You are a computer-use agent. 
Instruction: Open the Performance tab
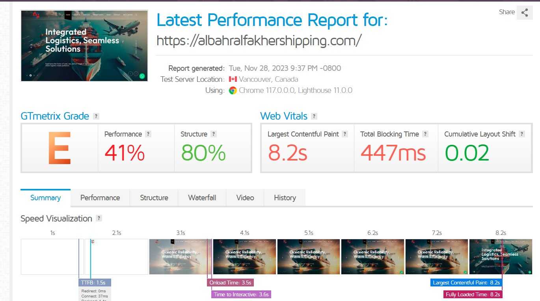tap(100, 198)
